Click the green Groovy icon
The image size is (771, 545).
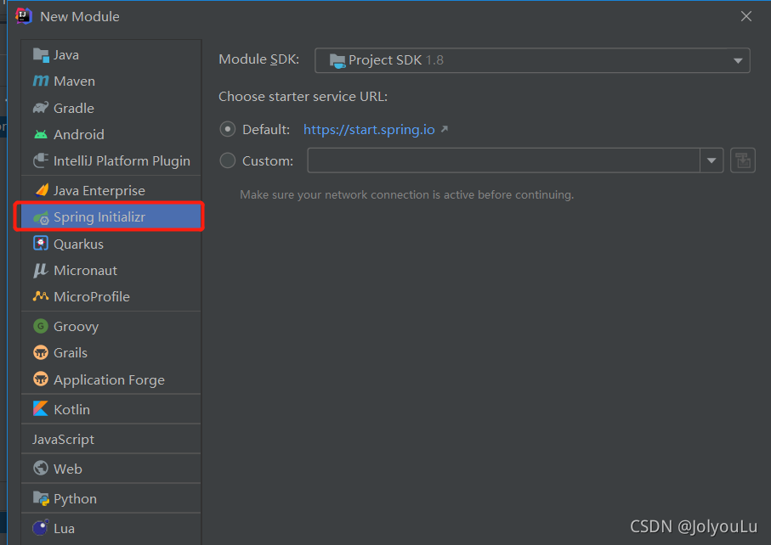click(x=41, y=326)
